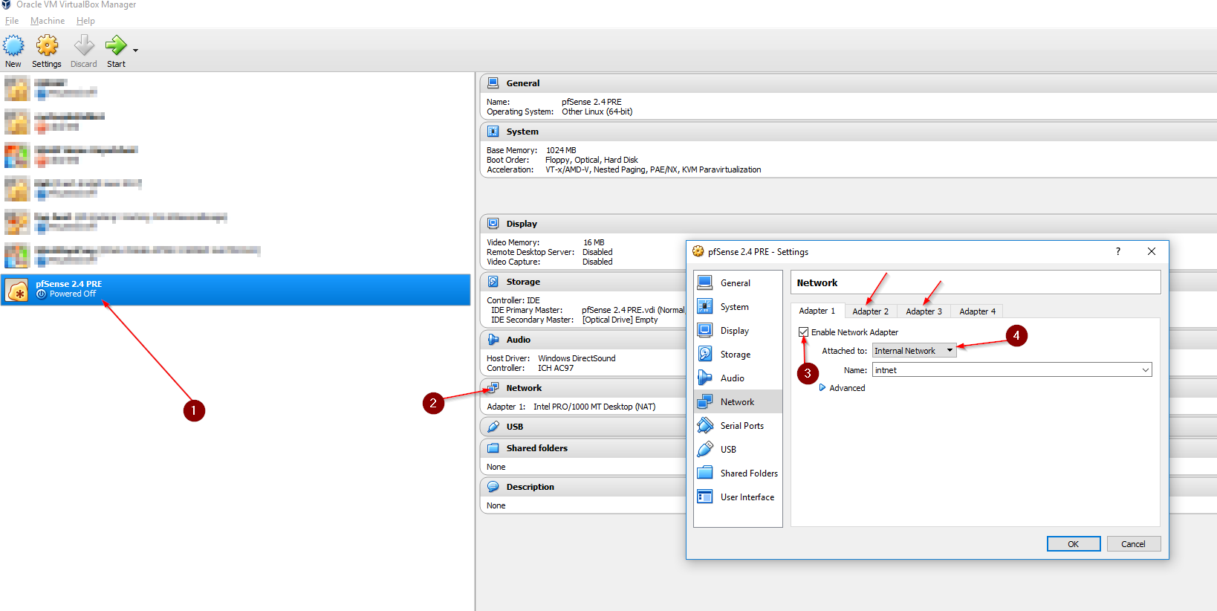This screenshot has height=611, width=1217.
Task: Select Serial Ports category icon in Settings
Action: (x=705, y=425)
